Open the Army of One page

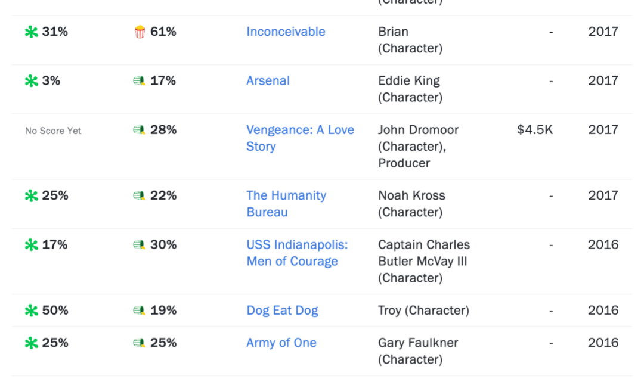(281, 343)
